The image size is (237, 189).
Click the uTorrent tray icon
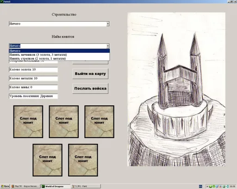[224, 187]
